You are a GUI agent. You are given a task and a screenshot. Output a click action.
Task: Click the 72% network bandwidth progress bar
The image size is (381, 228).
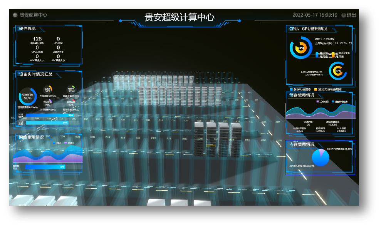(x=45, y=167)
